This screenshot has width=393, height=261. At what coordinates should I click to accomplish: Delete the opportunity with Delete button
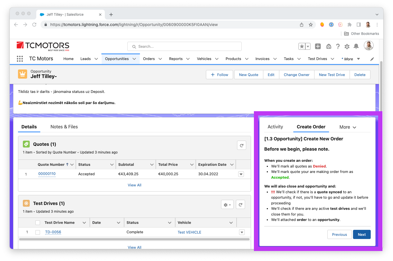click(x=360, y=75)
